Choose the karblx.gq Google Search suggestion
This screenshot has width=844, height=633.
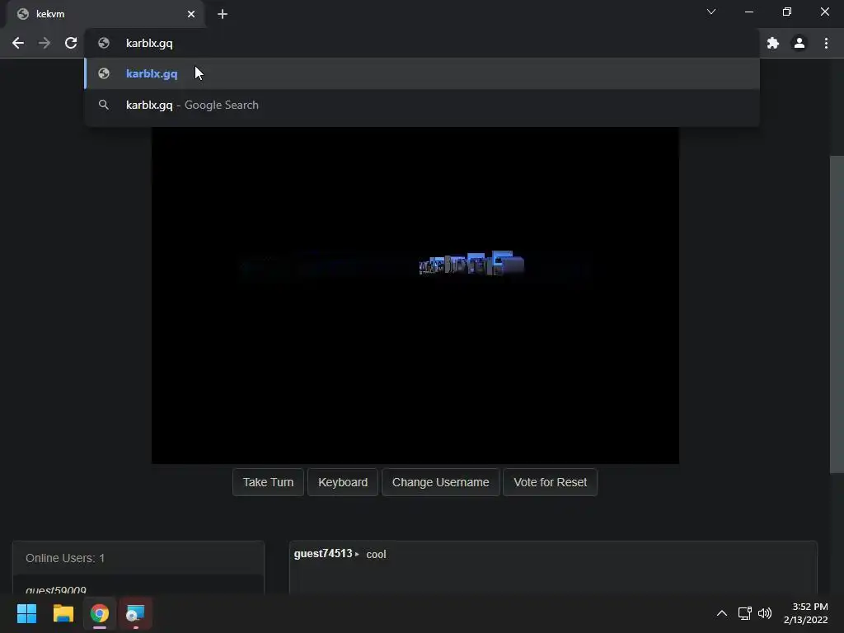pos(422,105)
